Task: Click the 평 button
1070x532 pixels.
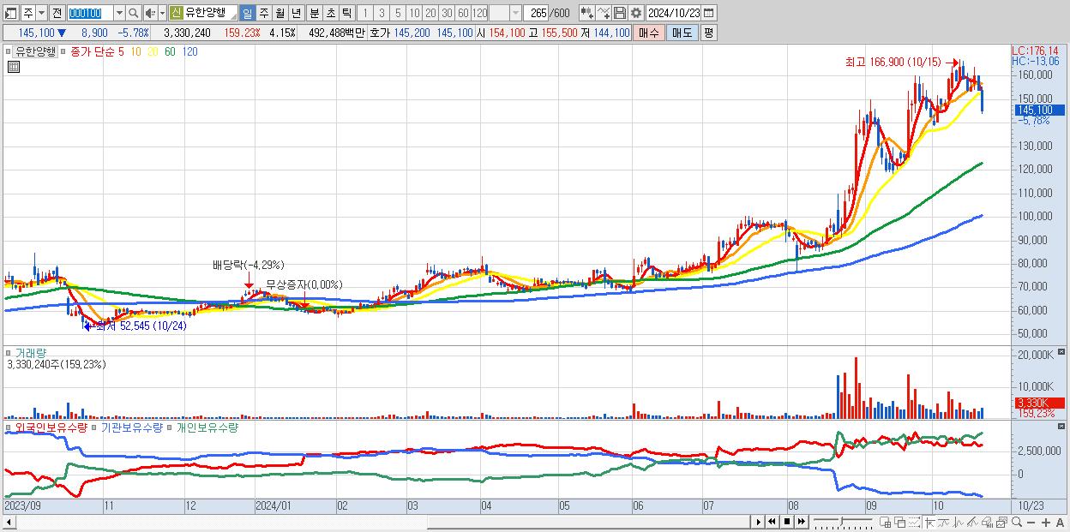Action: (707, 33)
